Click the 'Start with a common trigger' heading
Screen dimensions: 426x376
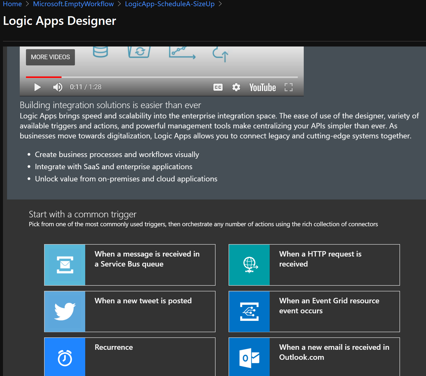tap(82, 214)
